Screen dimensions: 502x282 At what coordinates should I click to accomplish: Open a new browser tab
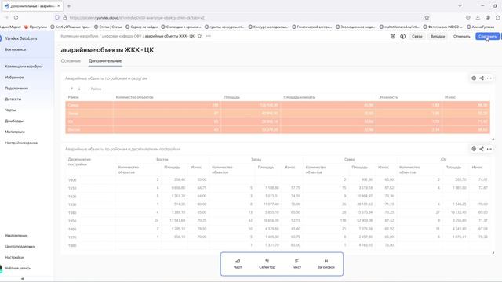click(x=69, y=6)
